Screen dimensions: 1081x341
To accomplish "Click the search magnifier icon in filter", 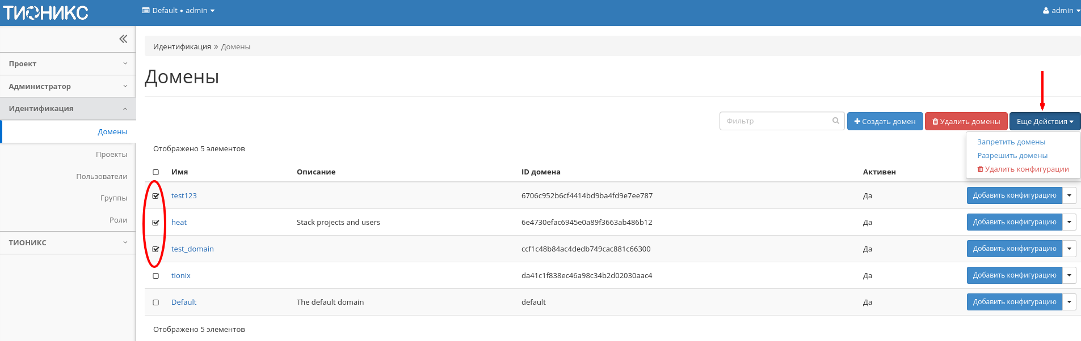I will click(835, 121).
